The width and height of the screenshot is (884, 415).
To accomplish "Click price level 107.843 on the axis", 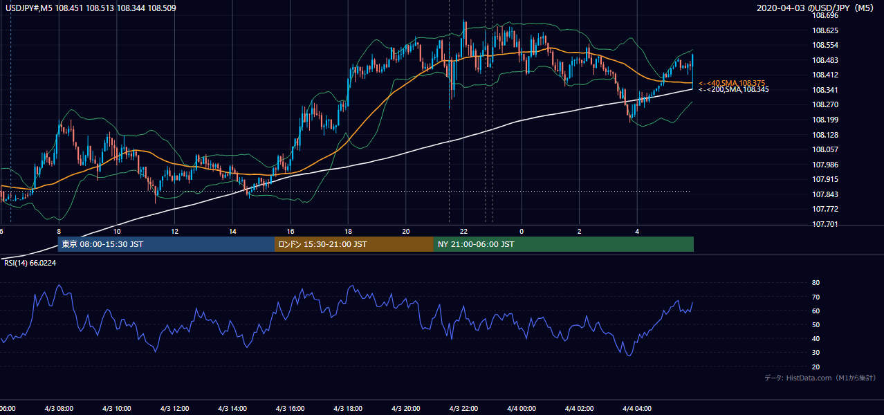I will (825, 194).
